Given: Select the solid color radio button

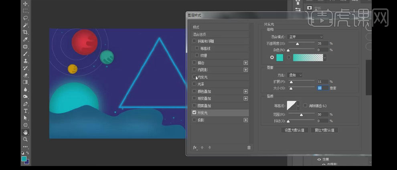Looking at the screenshot, I should pos(272,58).
